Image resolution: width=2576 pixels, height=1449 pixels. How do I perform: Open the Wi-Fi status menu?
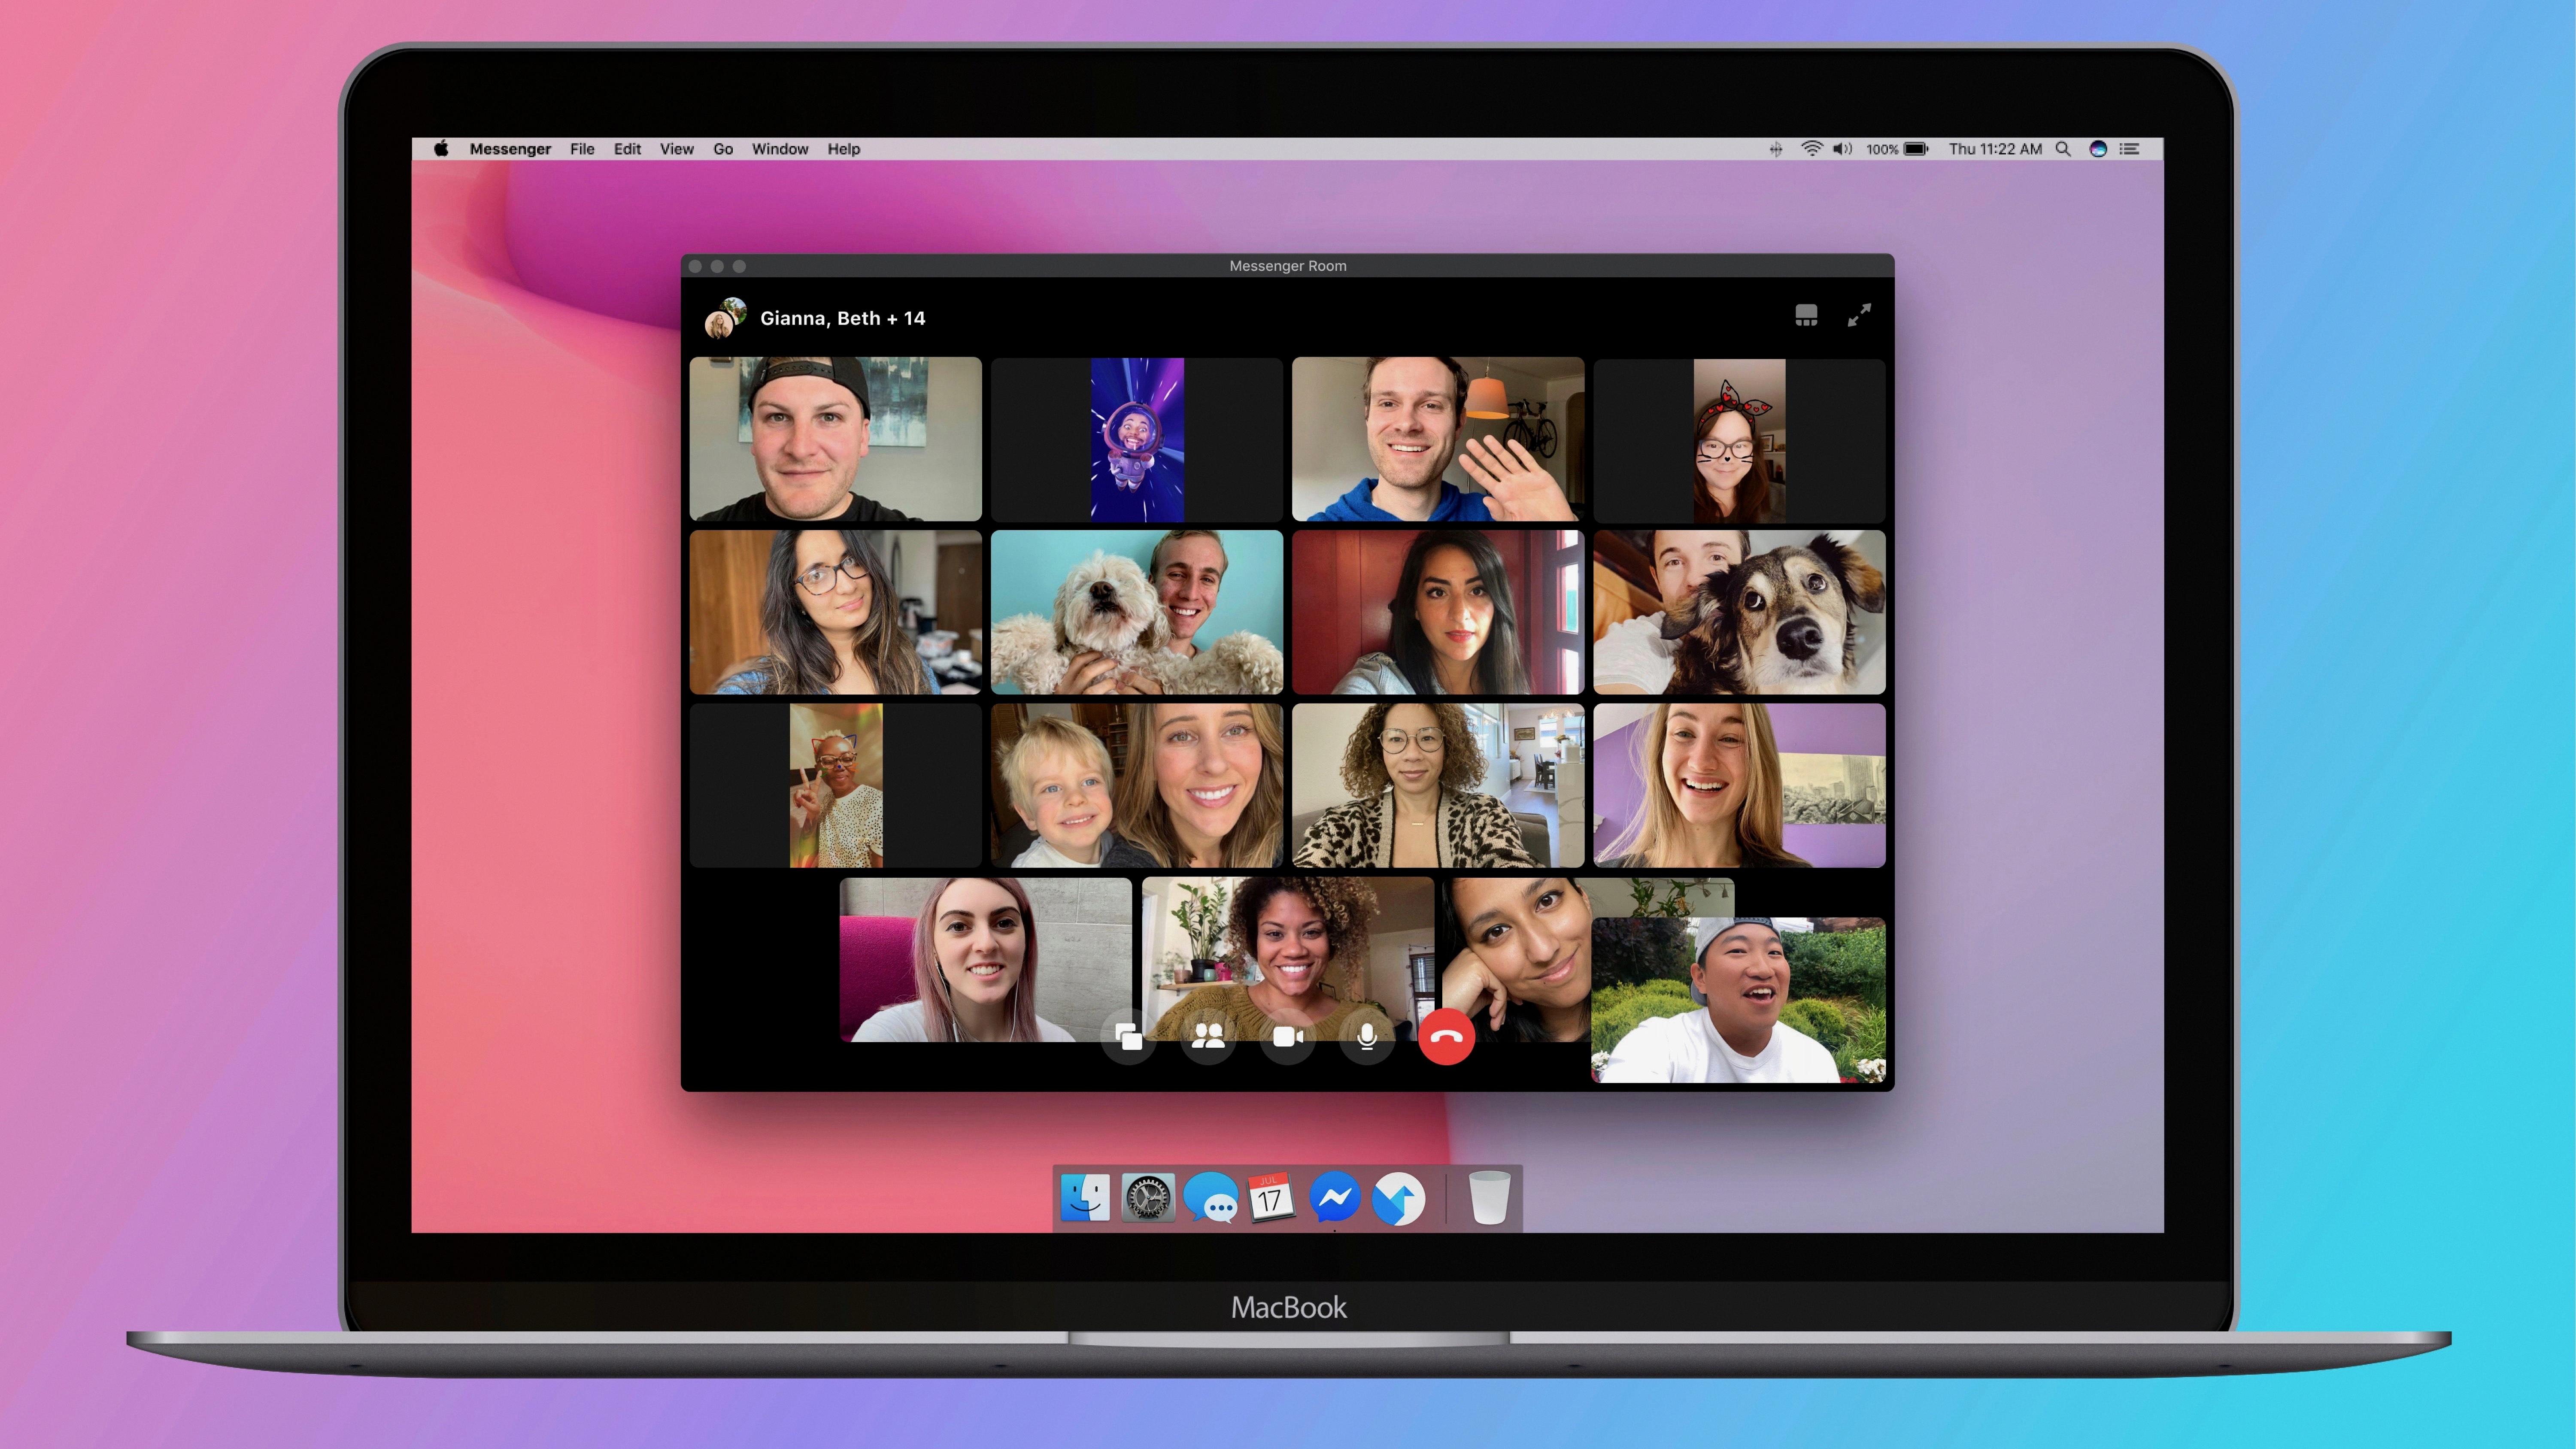pyautogui.click(x=1811, y=149)
